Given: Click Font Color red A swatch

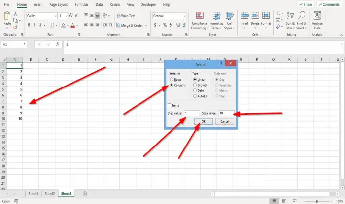Looking at the screenshot, I should (73, 25).
